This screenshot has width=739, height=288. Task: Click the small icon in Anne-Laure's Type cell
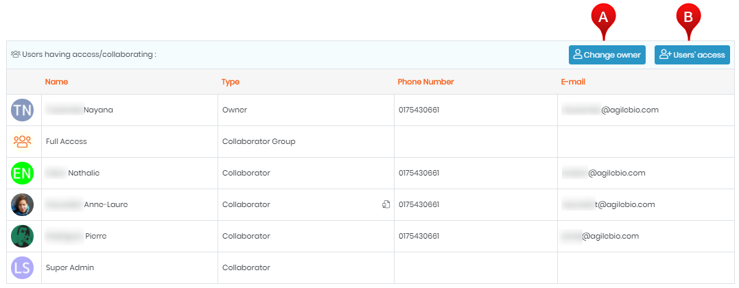(x=386, y=204)
